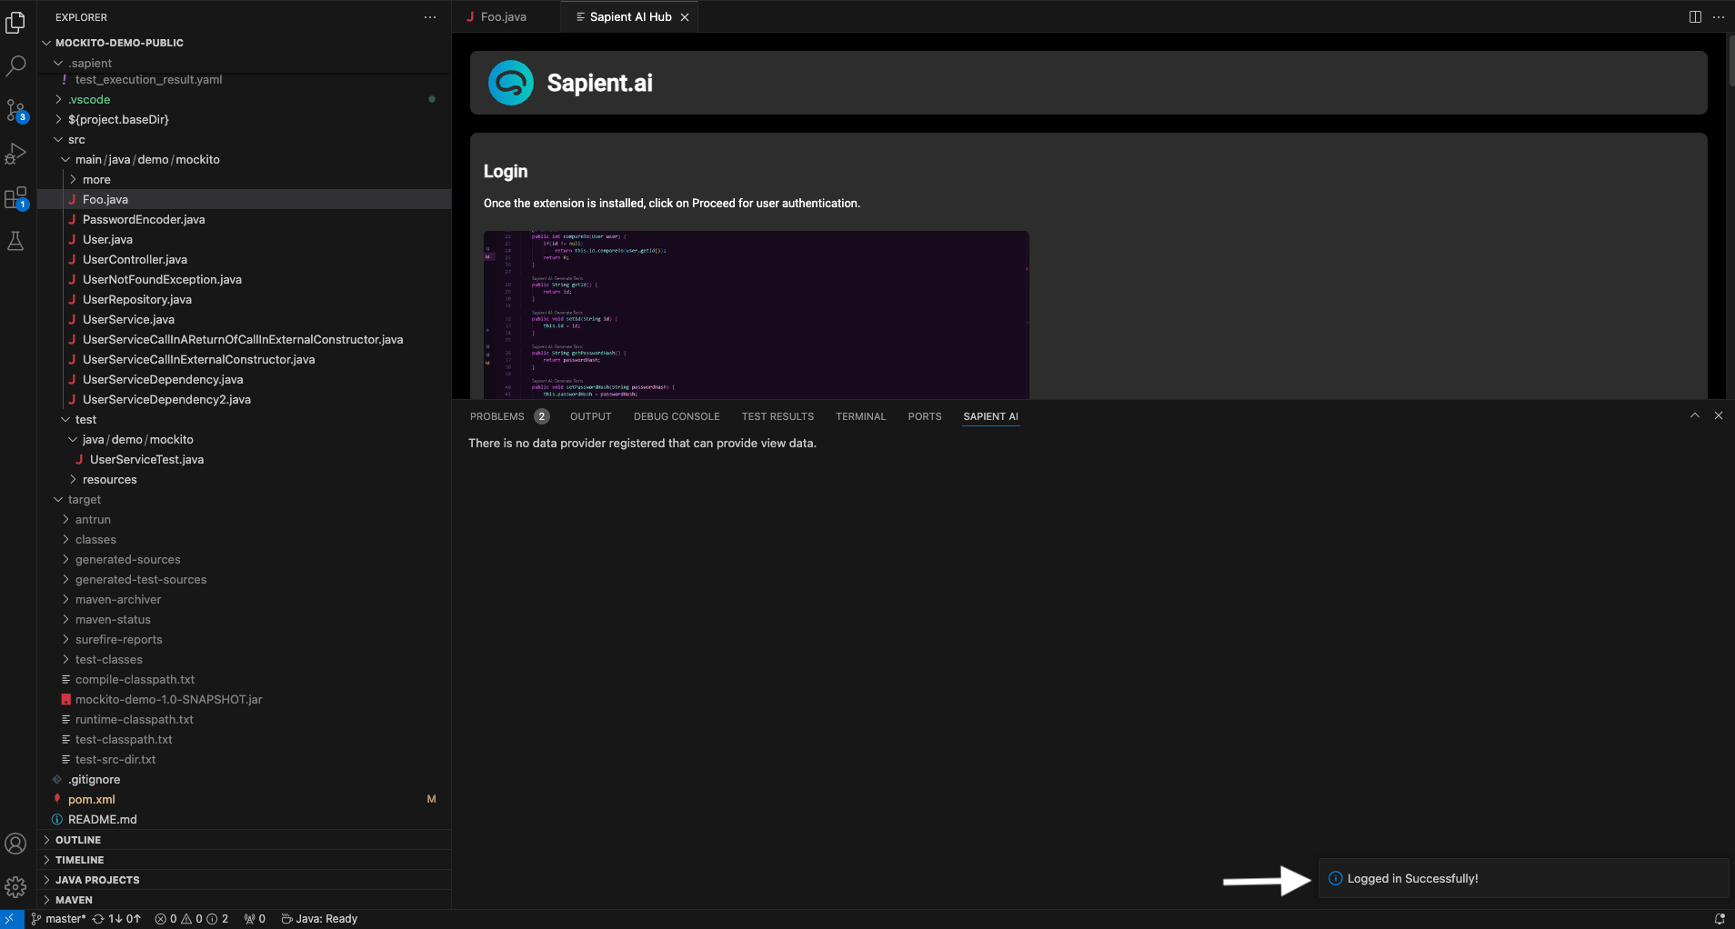This screenshot has height=929, width=1735.
Task: Switch to the Foo.java editor tab
Action: [x=504, y=17]
